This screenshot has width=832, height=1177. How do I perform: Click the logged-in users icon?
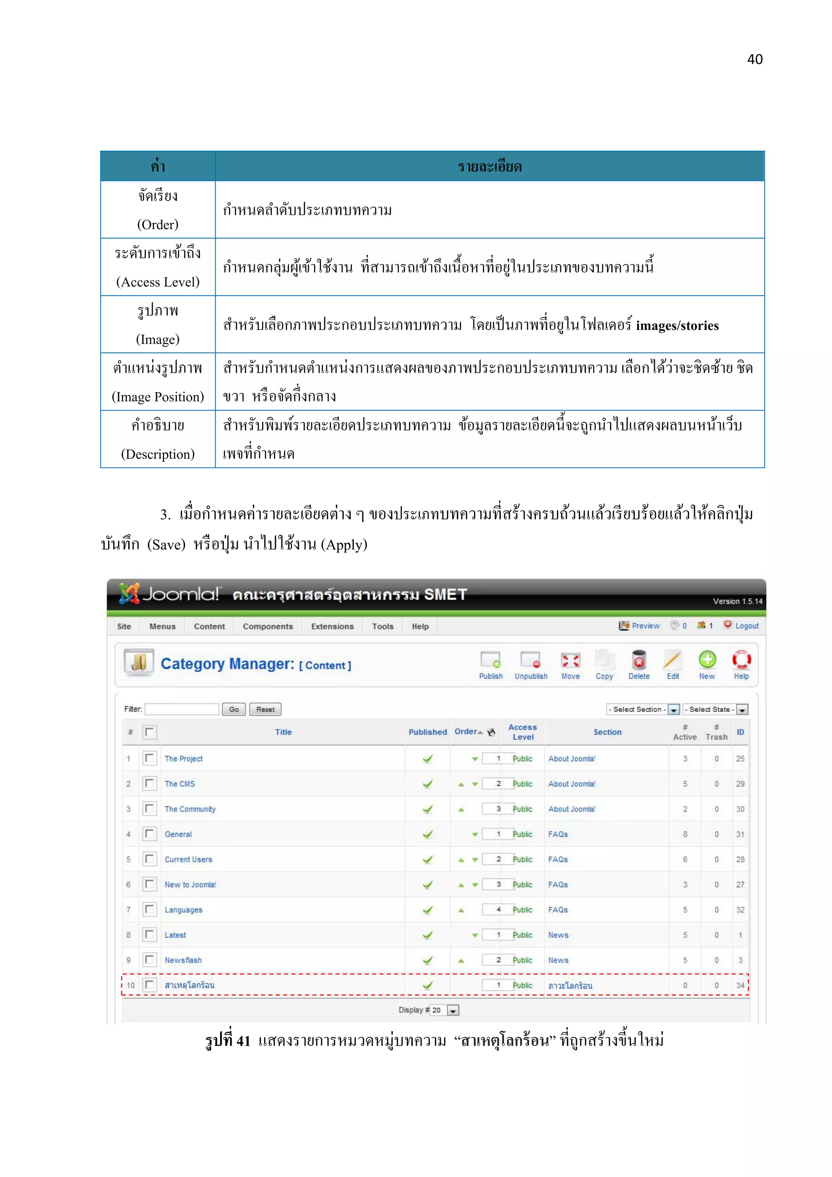(x=701, y=625)
